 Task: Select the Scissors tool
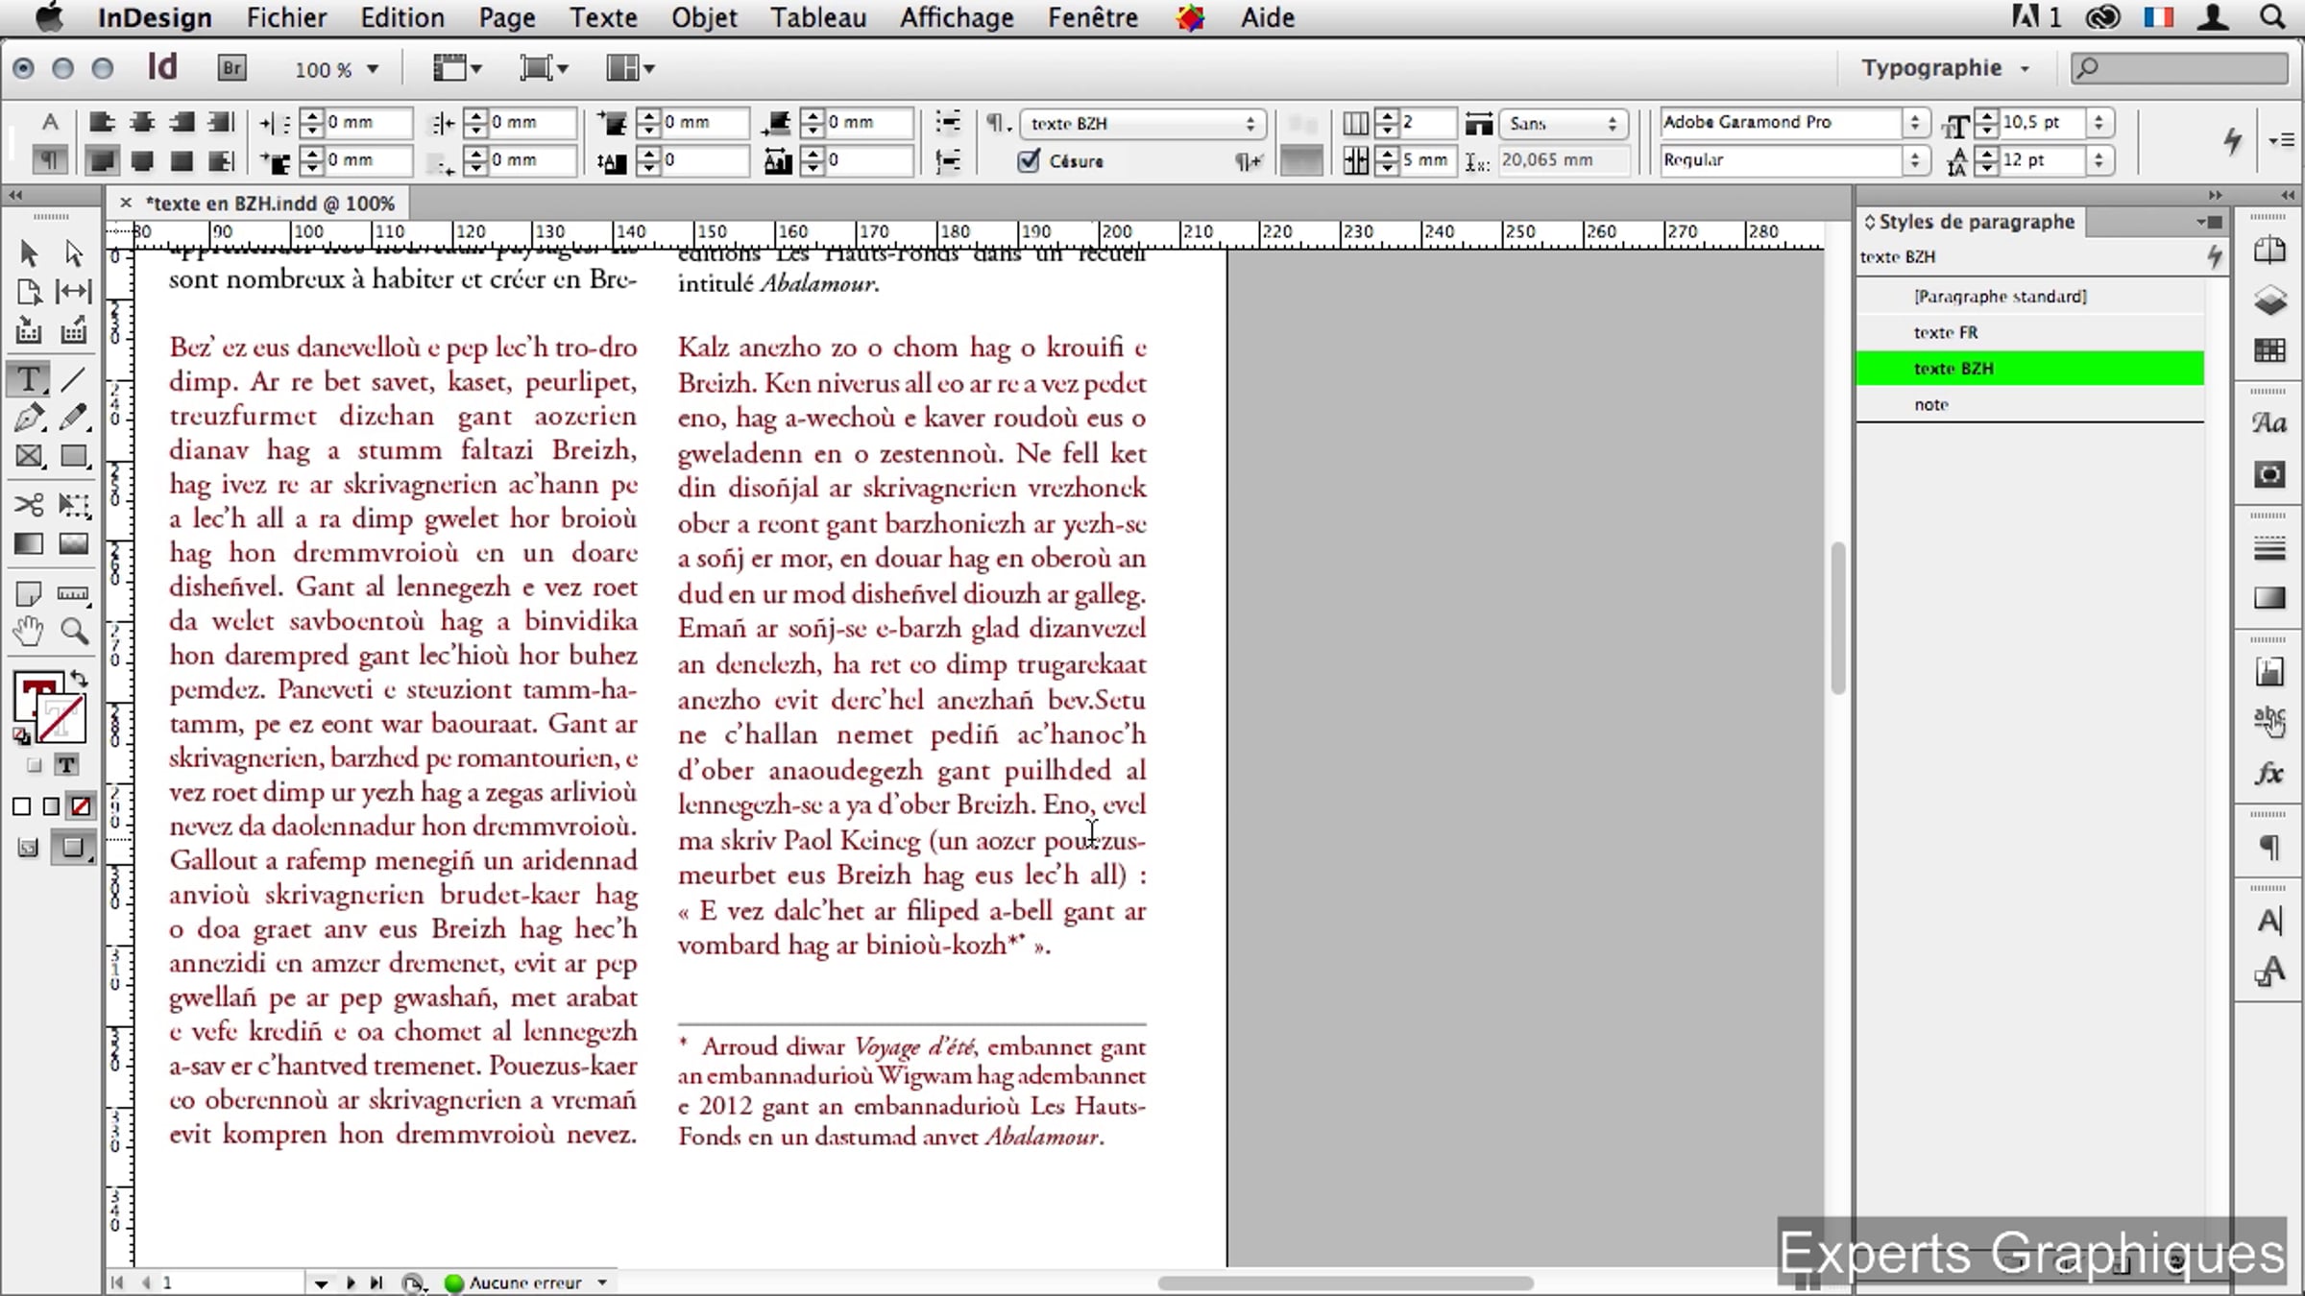pyautogui.click(x=29, y=505)
